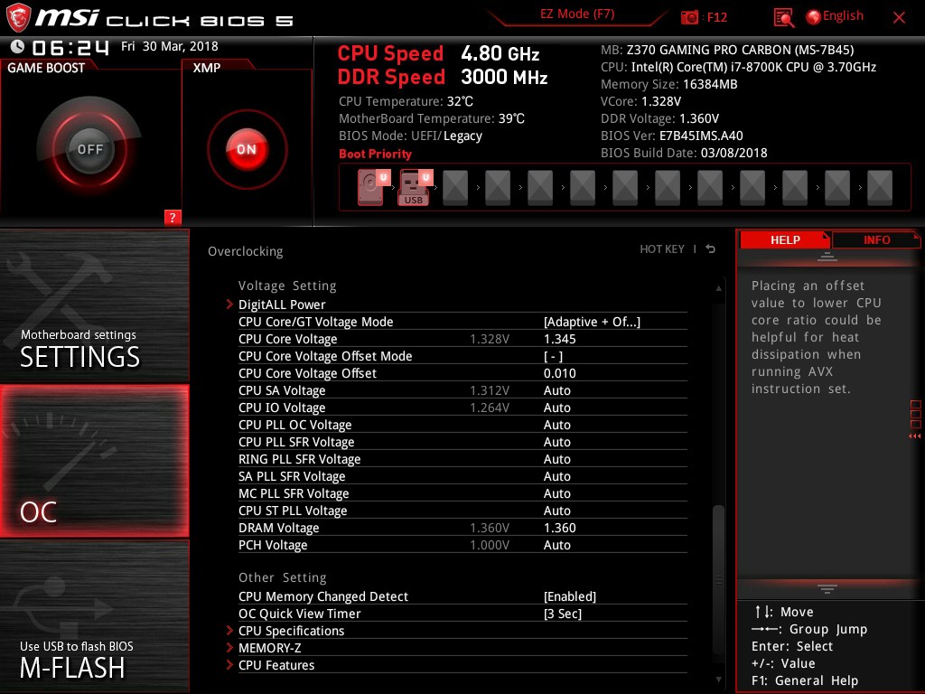Click the clock icon beside the time
925x694 pixels.
[x=18, y=46]
